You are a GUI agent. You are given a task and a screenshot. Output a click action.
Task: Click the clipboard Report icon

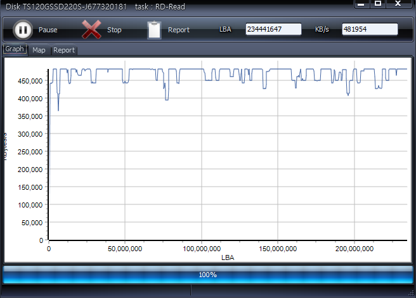coord(154,30)
